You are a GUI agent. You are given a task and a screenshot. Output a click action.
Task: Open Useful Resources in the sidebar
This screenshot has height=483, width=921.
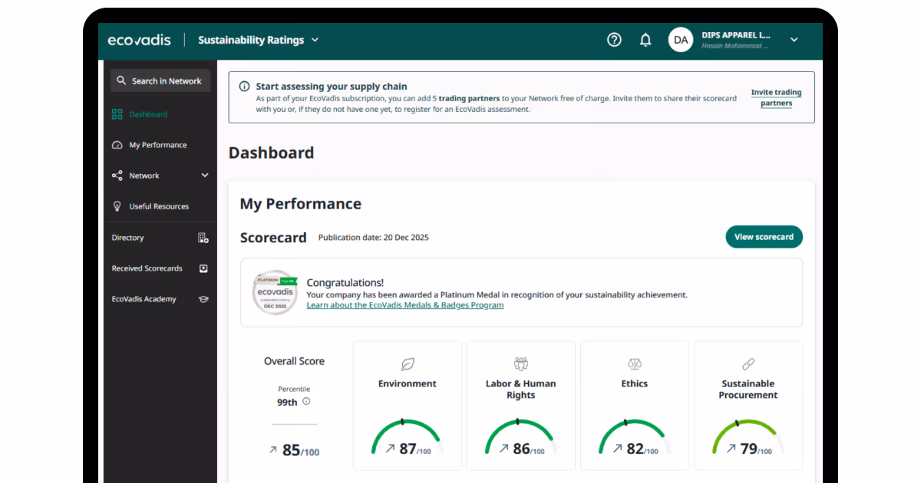[160, 206]
